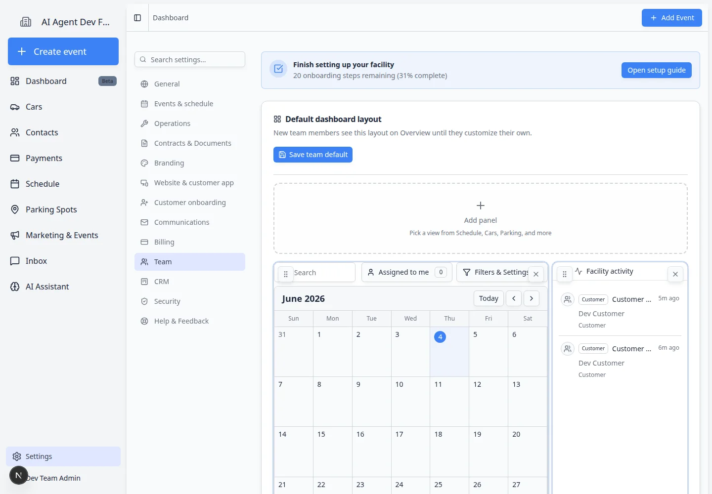Click the Payments card icon
Screen dimensions: 712x494
15,158
